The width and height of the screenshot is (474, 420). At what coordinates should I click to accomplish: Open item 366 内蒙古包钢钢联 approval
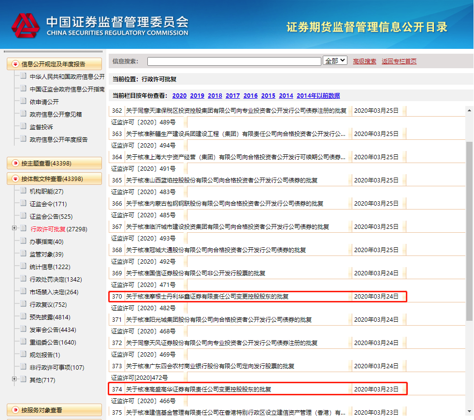pos(225,204)
